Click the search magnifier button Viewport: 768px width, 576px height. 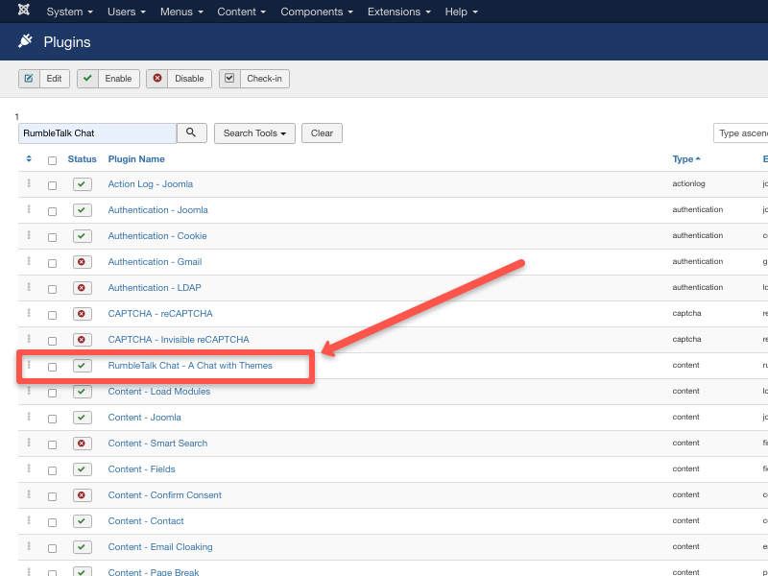[191, 133]
